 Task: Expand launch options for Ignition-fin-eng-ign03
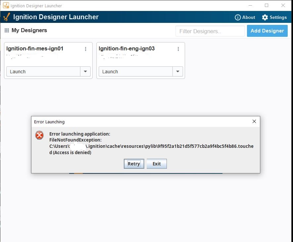[x=178, y=72]
